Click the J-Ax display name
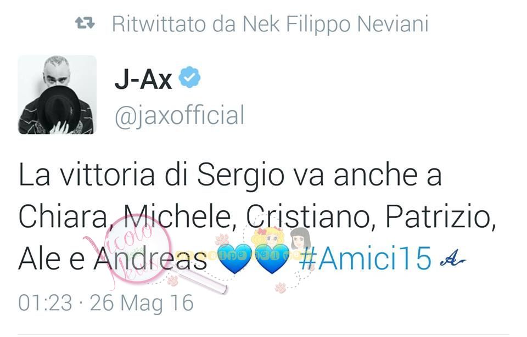The image size is (527, 337). [143, 78]
